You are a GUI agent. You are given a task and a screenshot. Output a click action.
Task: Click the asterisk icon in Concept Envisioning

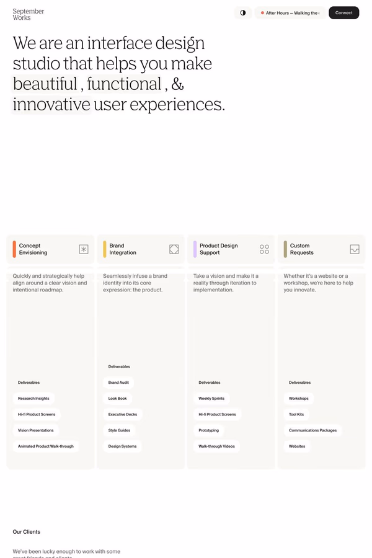pos(84,249)
